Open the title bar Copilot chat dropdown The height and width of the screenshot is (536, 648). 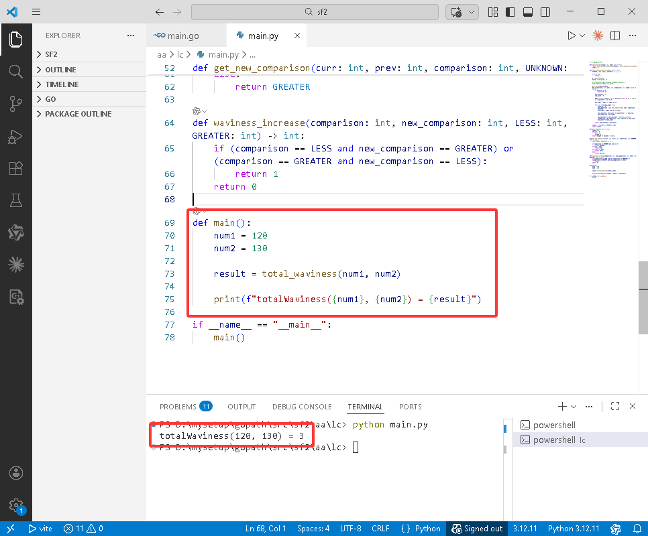click(472, 12)
